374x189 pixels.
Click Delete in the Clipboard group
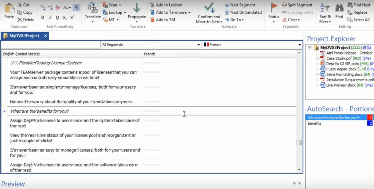[x=26, y=20]
